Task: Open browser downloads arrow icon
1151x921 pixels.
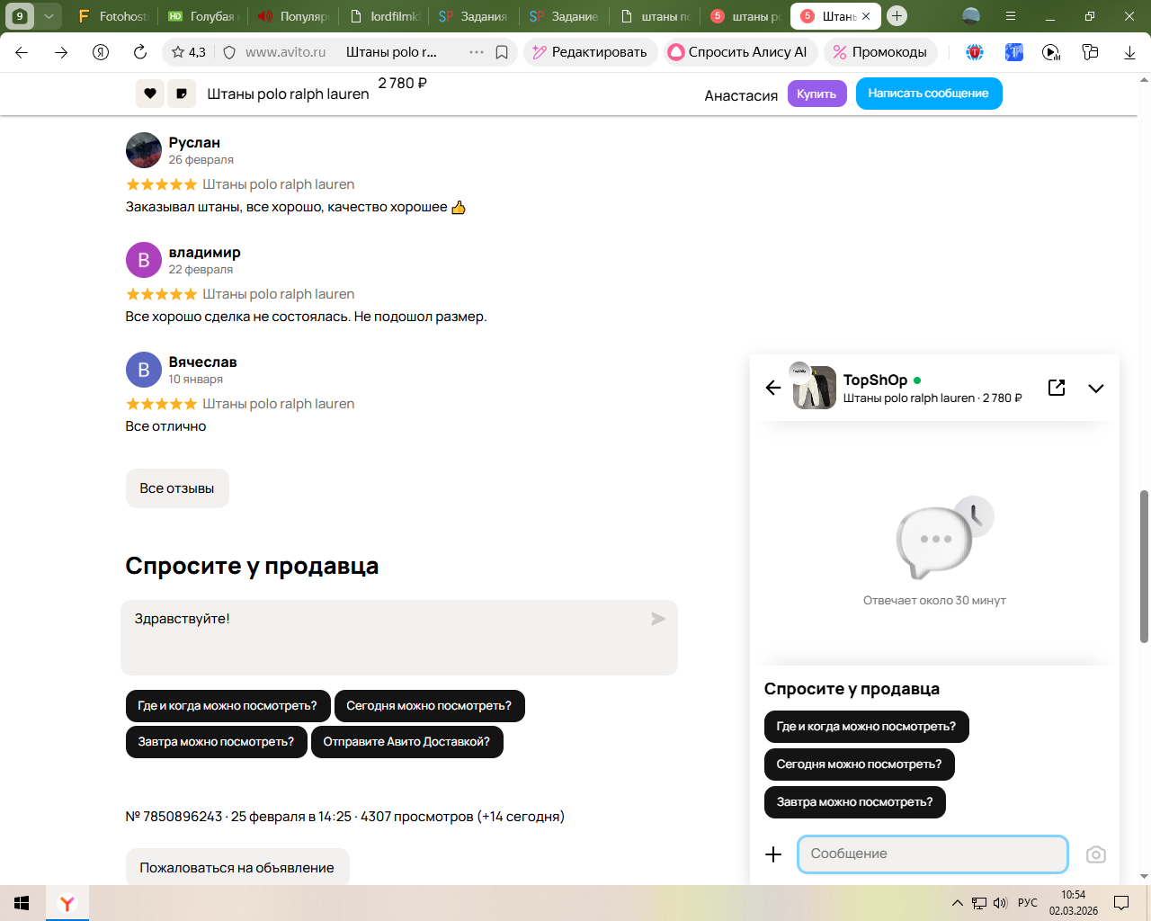Action: click(1129, 52)
